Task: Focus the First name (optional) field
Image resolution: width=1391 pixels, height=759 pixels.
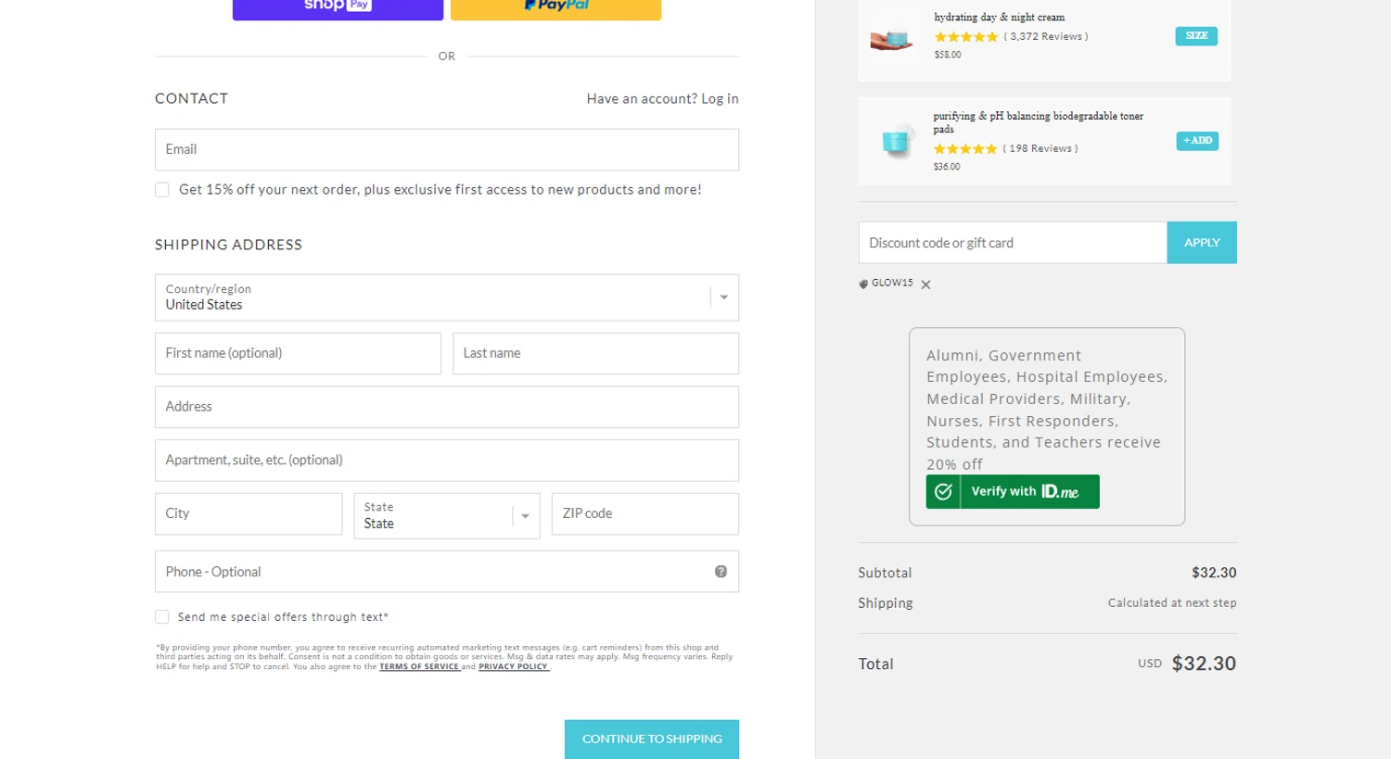Action: 298,354
